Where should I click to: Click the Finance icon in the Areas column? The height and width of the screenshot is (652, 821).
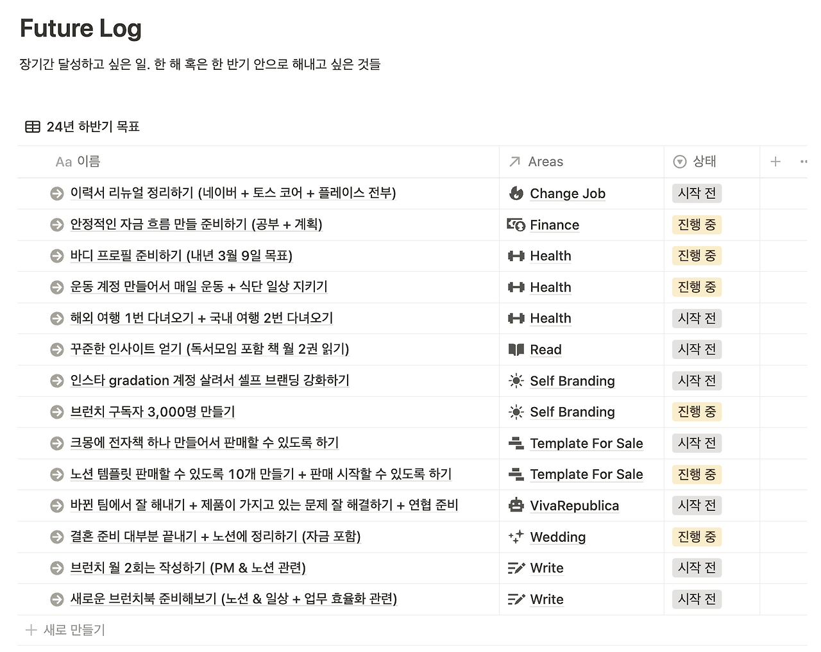pyautogui.click(x=516, y=224)
